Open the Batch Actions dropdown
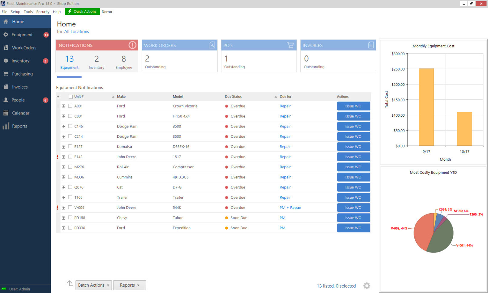488x293 pixels. pyautogui.click(x=93, y=285)
